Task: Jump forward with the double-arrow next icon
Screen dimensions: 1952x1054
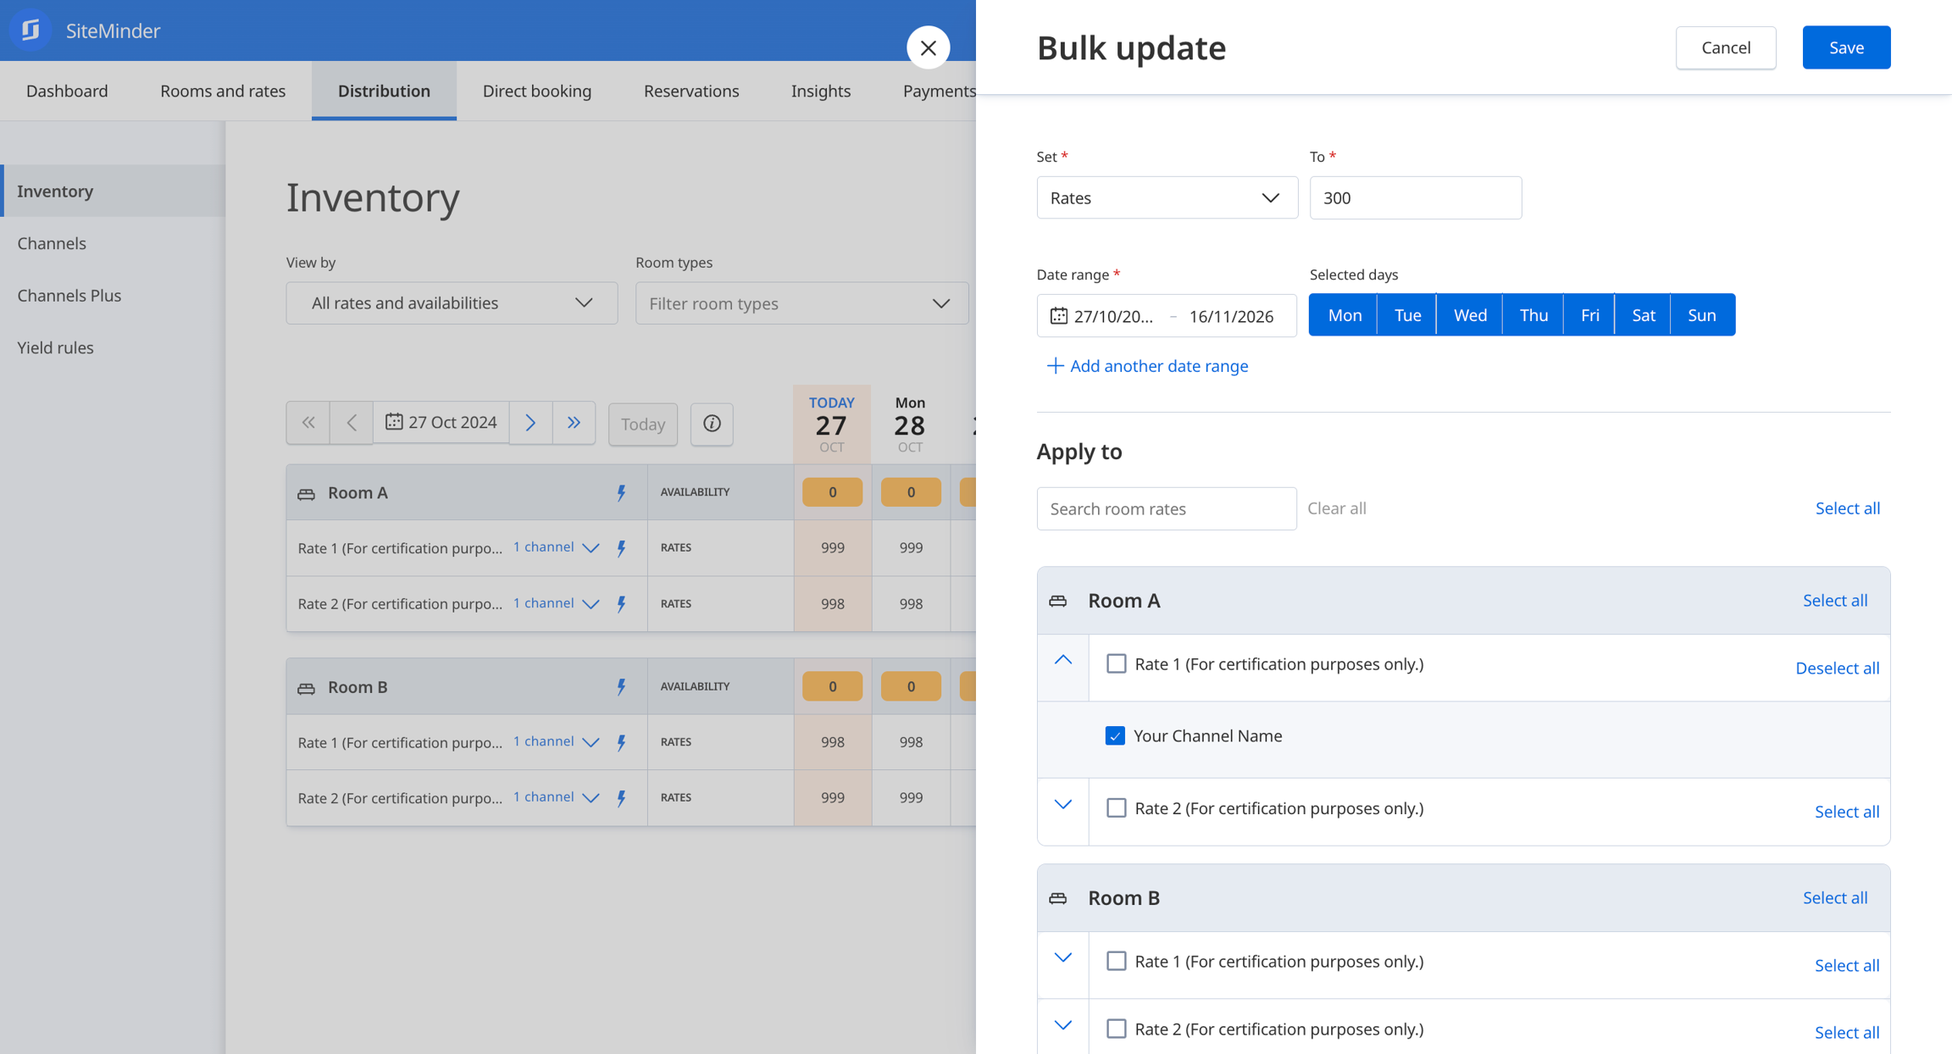Action: [x=574, y=423]
